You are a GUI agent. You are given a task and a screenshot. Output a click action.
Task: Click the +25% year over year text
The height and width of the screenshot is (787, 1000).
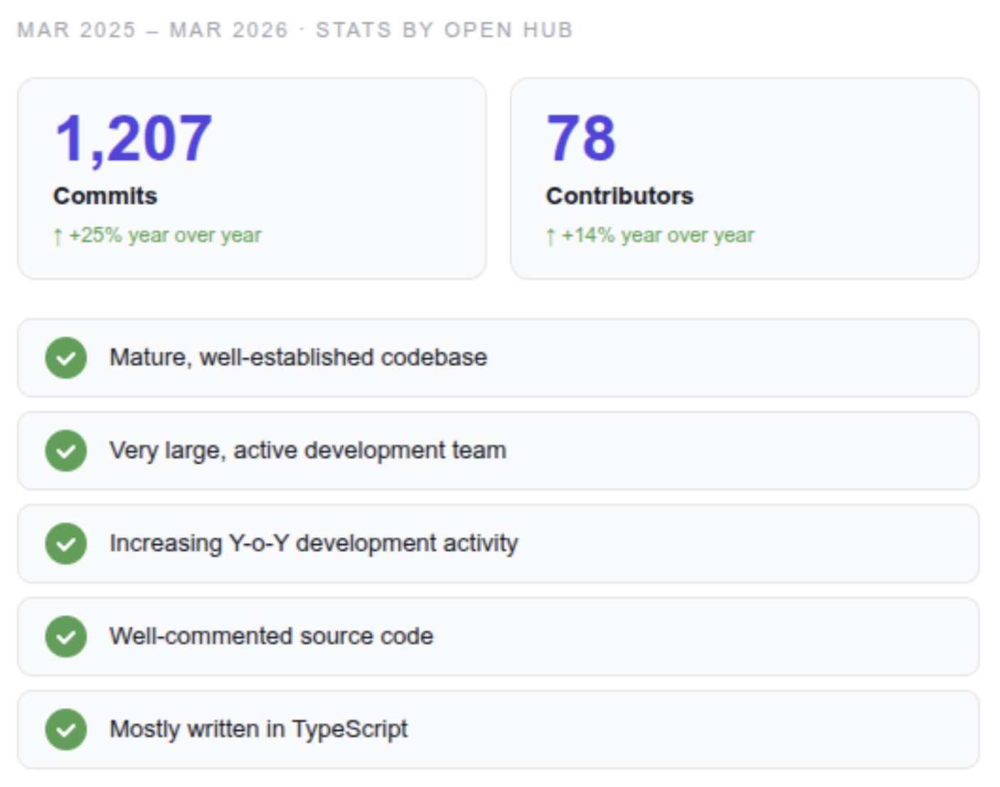coord(165,236)
